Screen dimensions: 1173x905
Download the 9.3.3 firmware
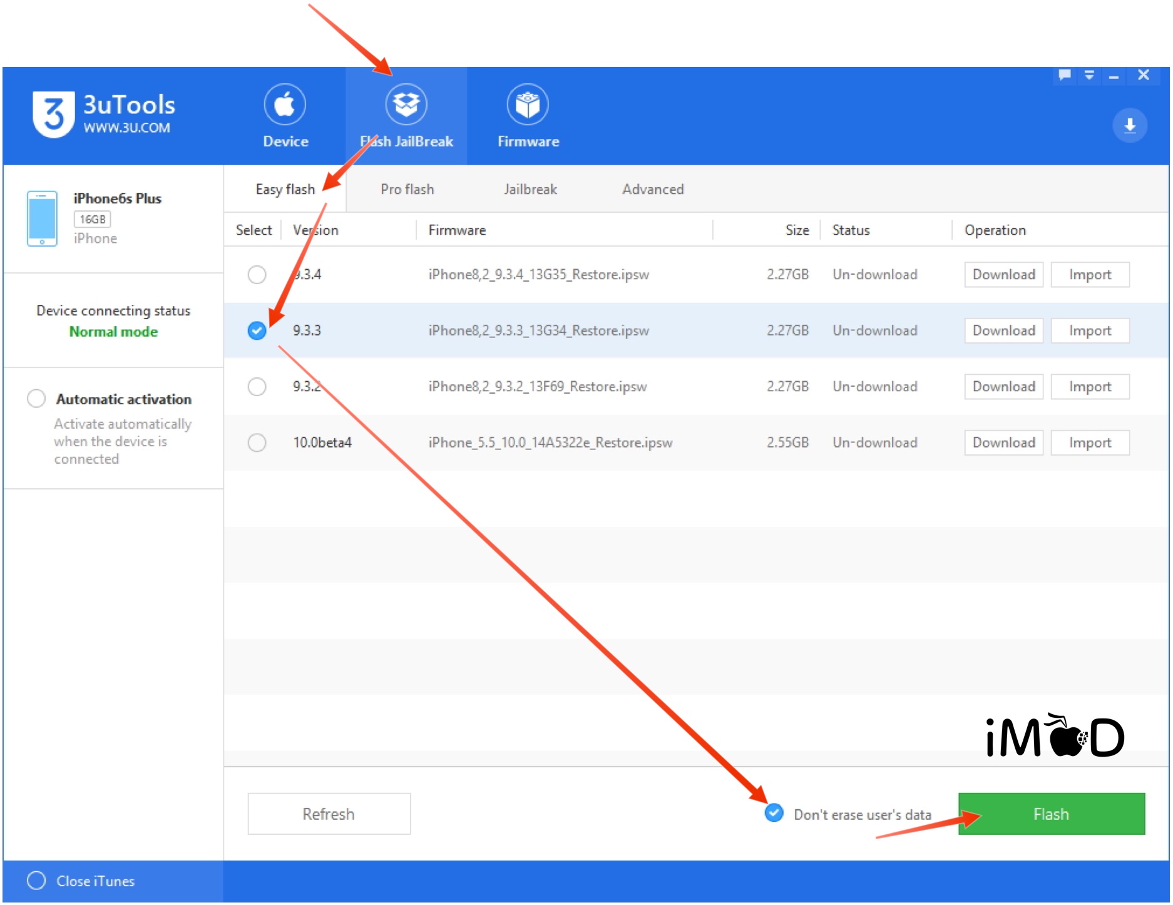click(x=1003, y=330)
